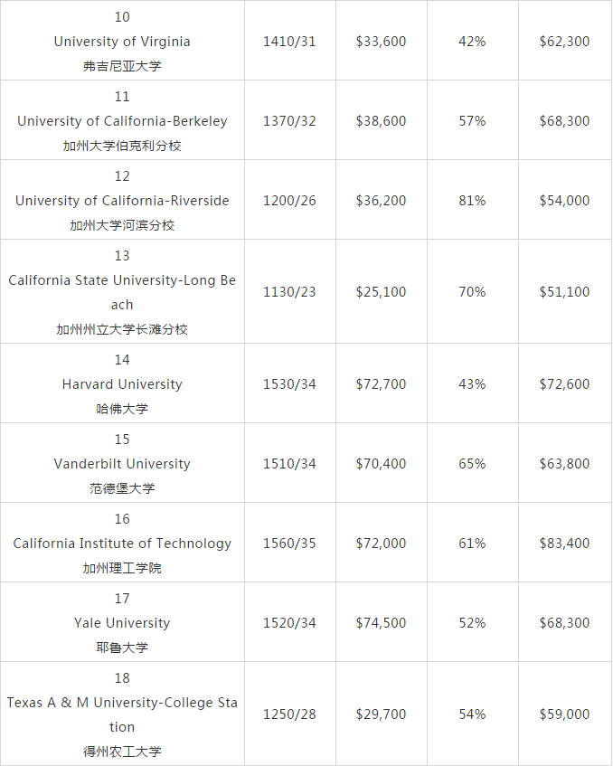Select the 1130/23 score cell
The width and height of the screenshot is (613, 766).
[289, 292]
